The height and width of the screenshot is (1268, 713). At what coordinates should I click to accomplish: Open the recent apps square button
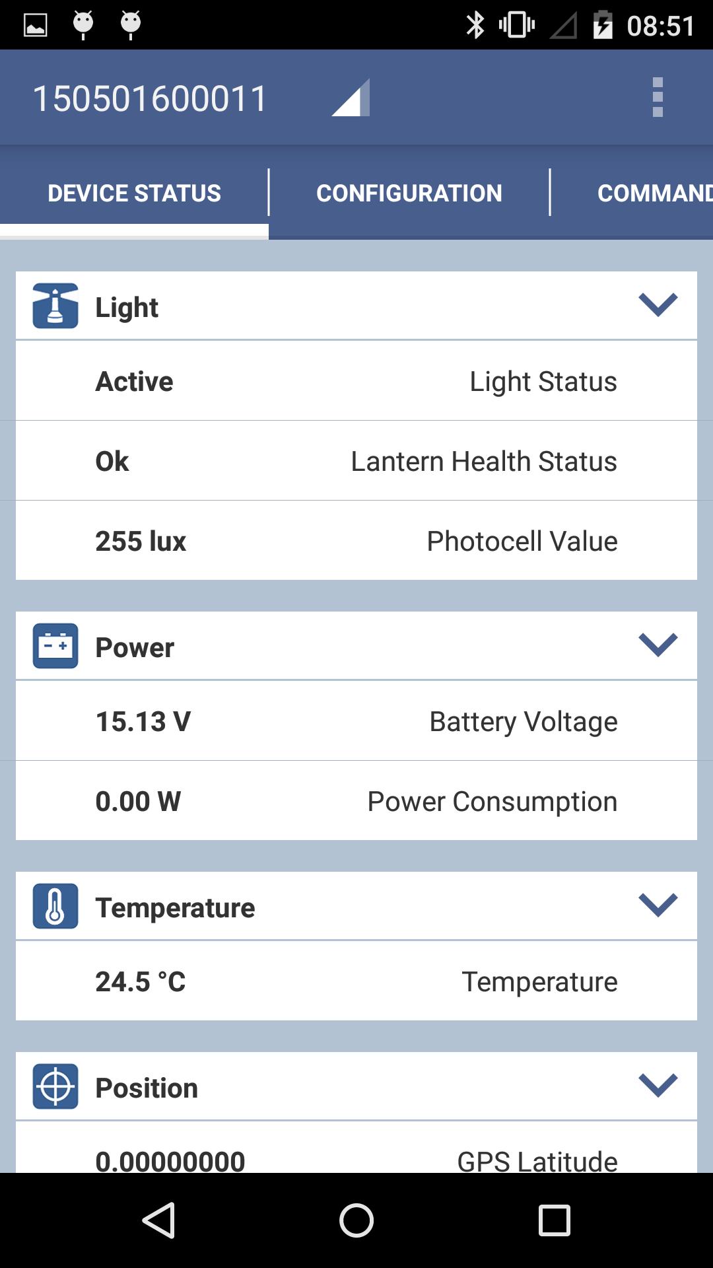pyautogui.click(x=554, y=1220)
